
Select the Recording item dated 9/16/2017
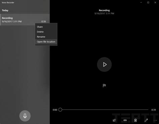tap(25, 20)
